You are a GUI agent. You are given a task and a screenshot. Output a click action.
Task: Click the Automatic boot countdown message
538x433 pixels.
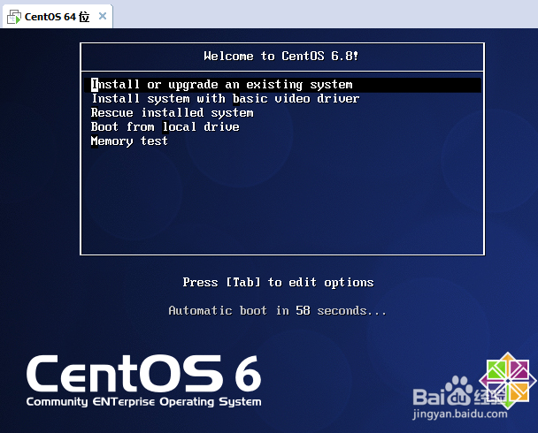tap(277, 310)
